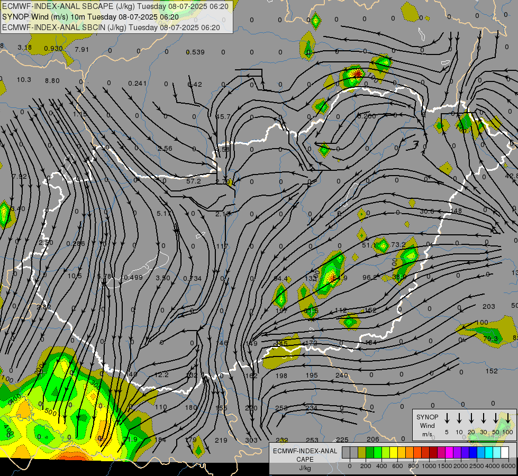This screenshot has width=518, height=476.
Task: Click the 94.4 value on map
Action: pyautogui.click(x=280, y=279)
